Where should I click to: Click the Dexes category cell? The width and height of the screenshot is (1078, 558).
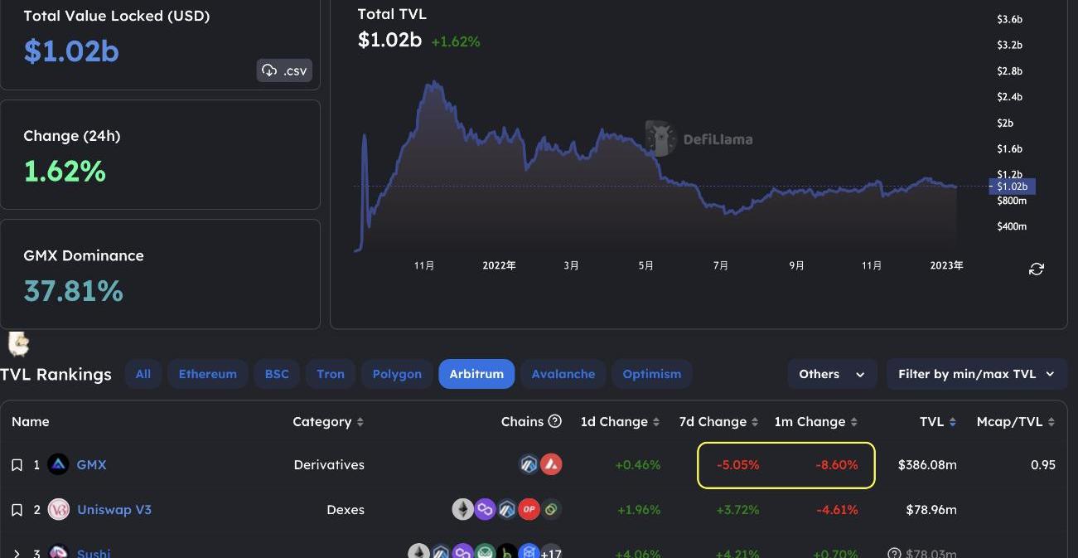coord(346,510)
